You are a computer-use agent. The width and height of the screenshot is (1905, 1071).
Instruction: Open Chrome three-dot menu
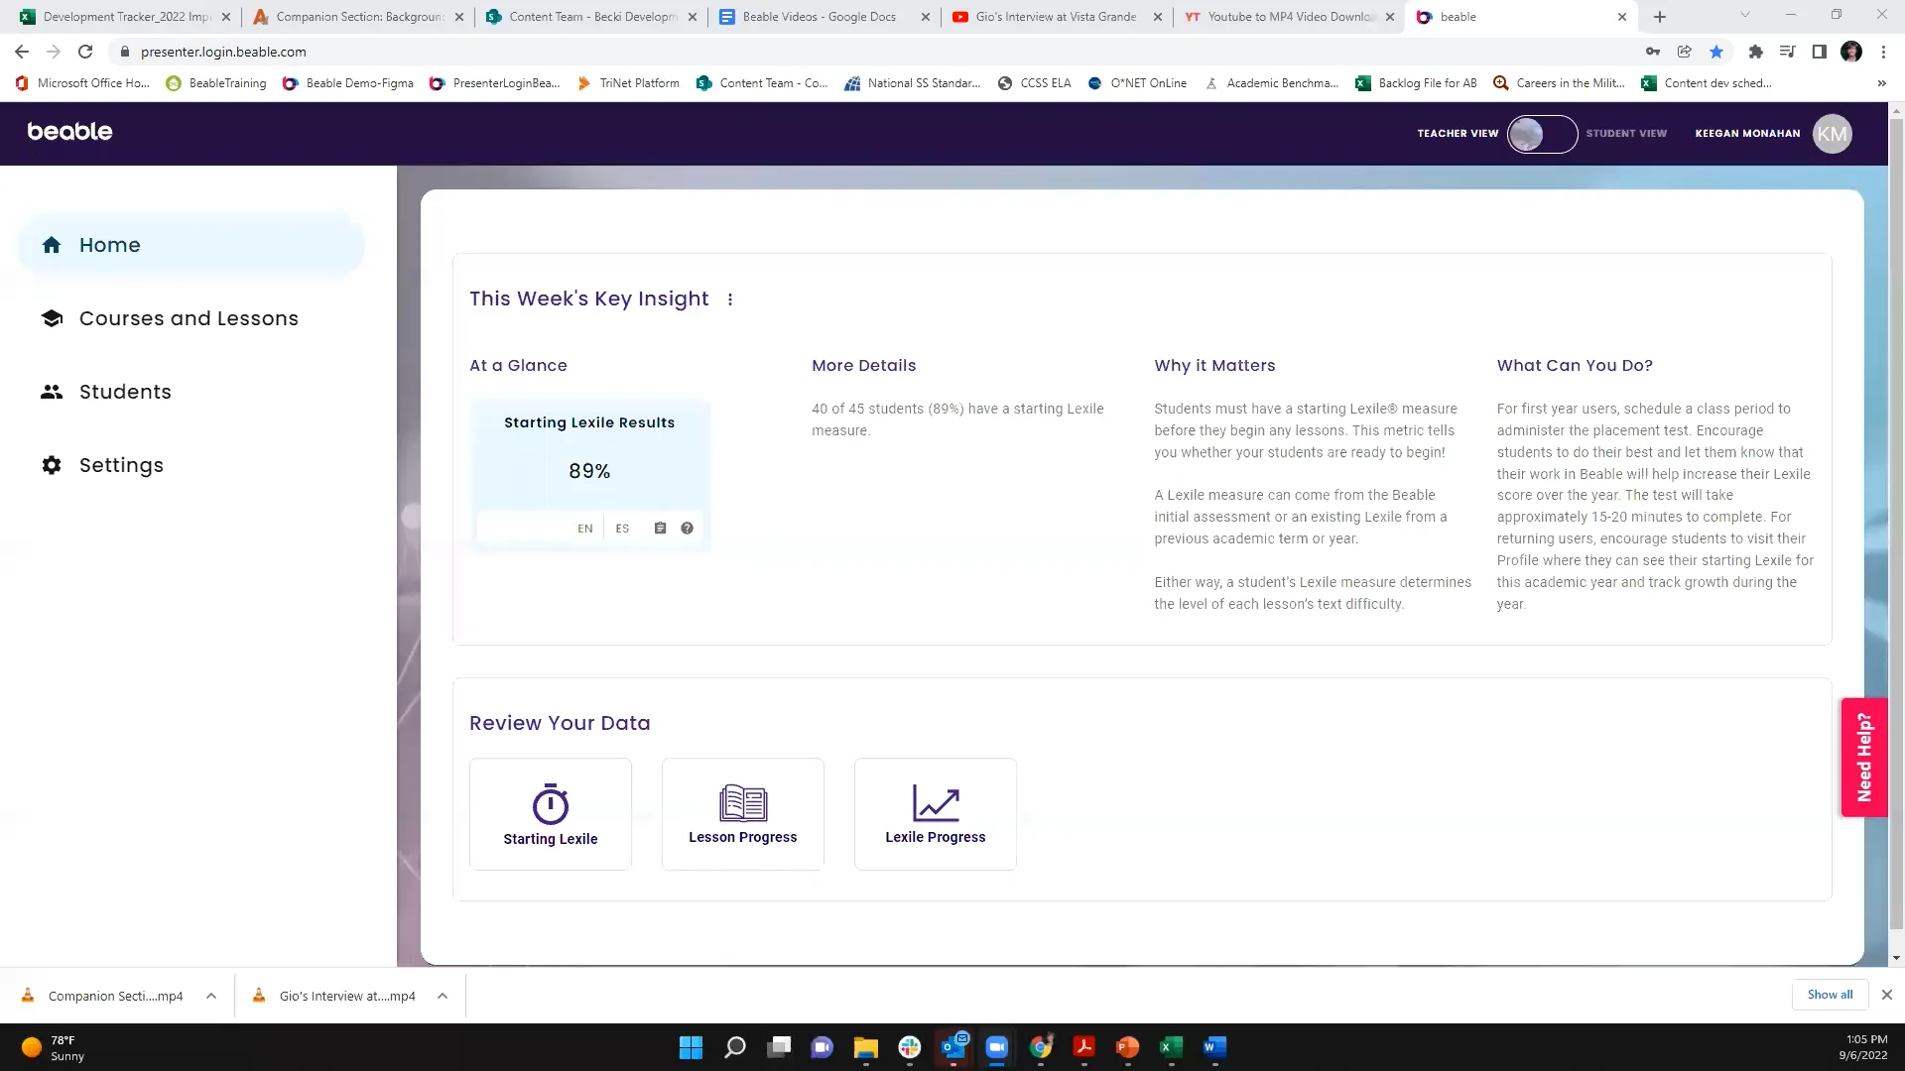coord(1883,52)
